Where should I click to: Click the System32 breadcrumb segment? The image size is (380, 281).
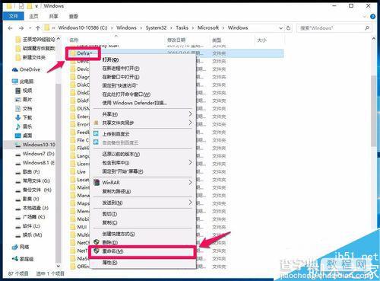click(156, 27)
